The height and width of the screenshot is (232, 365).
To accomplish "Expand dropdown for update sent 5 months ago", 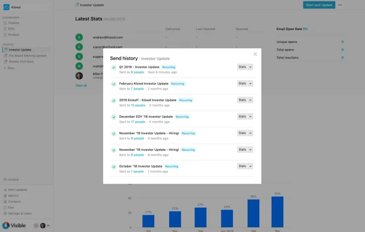I will 250,133.
